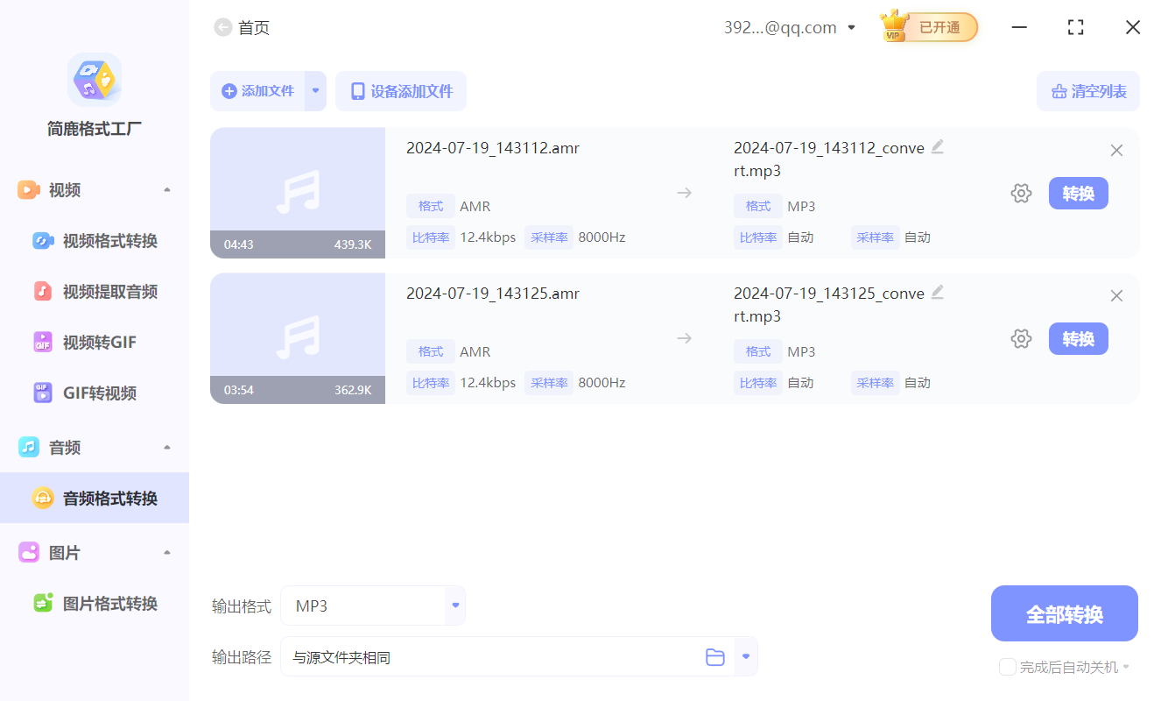Viewport: 1161px width, 701px height.
Task: Collapse the 视频 category in sidebar
Action: (x=166, y=189)
